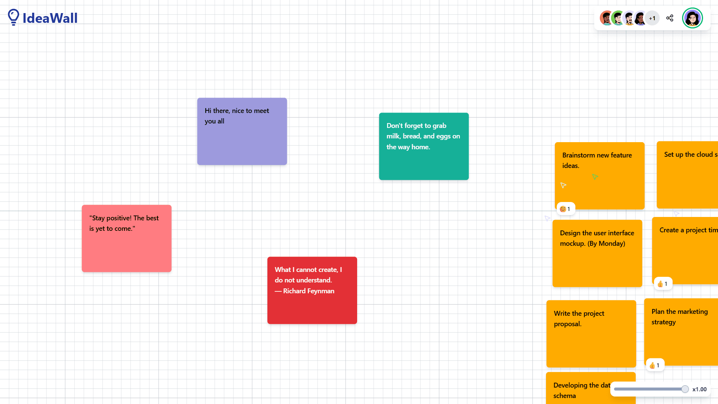
Task: Select the teal grocery reminder note
Action: pyautogui.click(x=424, y=146)
